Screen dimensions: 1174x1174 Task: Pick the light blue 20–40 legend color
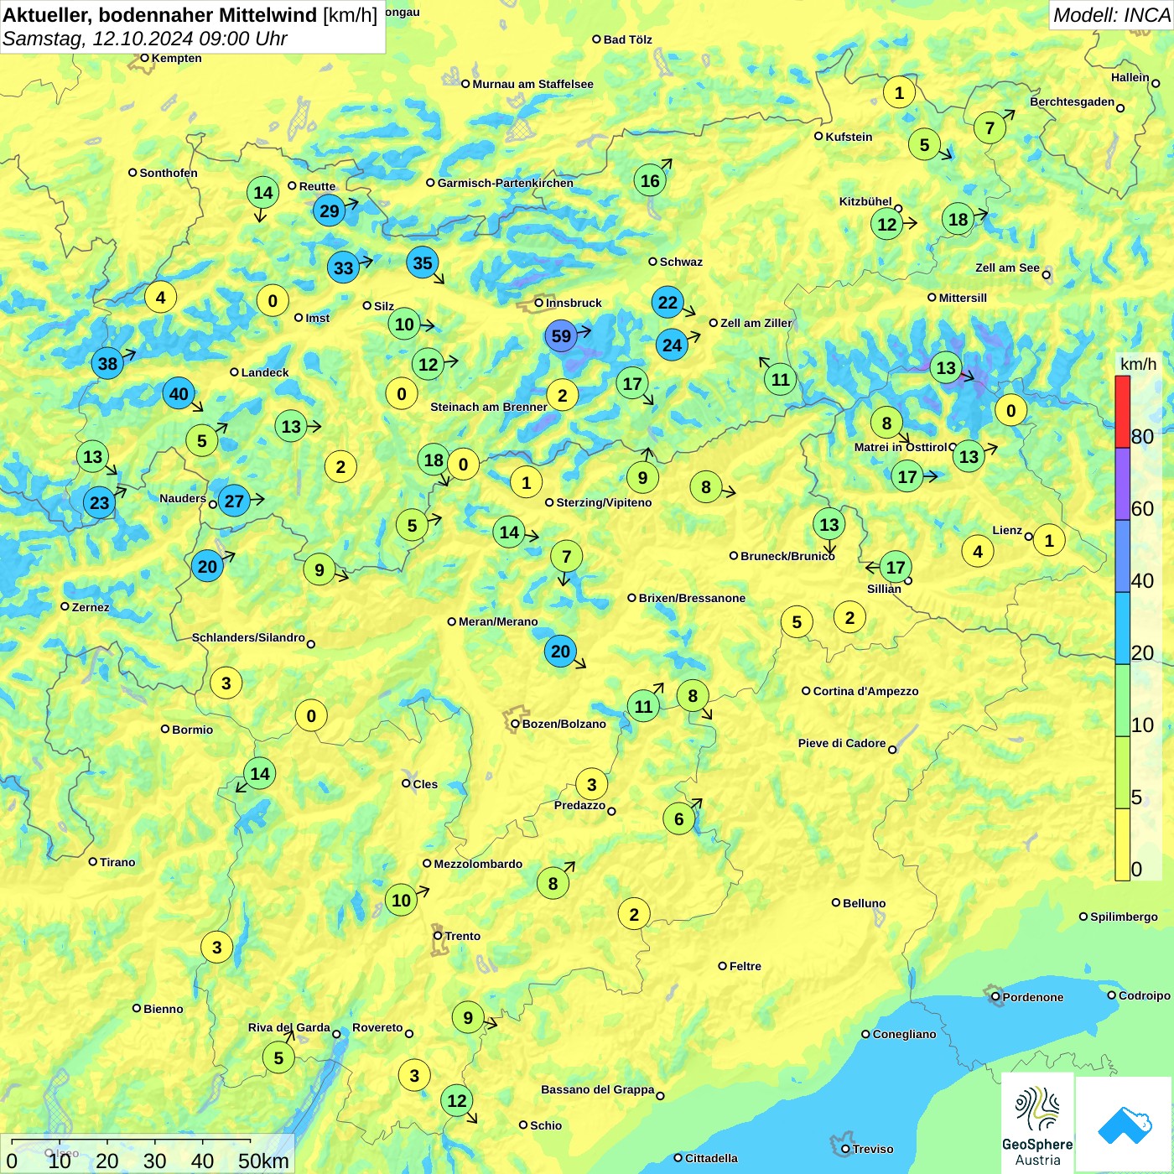(x=1122, y=628)
